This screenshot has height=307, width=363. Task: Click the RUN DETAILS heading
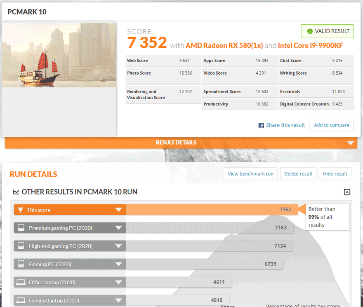point(33,174)
